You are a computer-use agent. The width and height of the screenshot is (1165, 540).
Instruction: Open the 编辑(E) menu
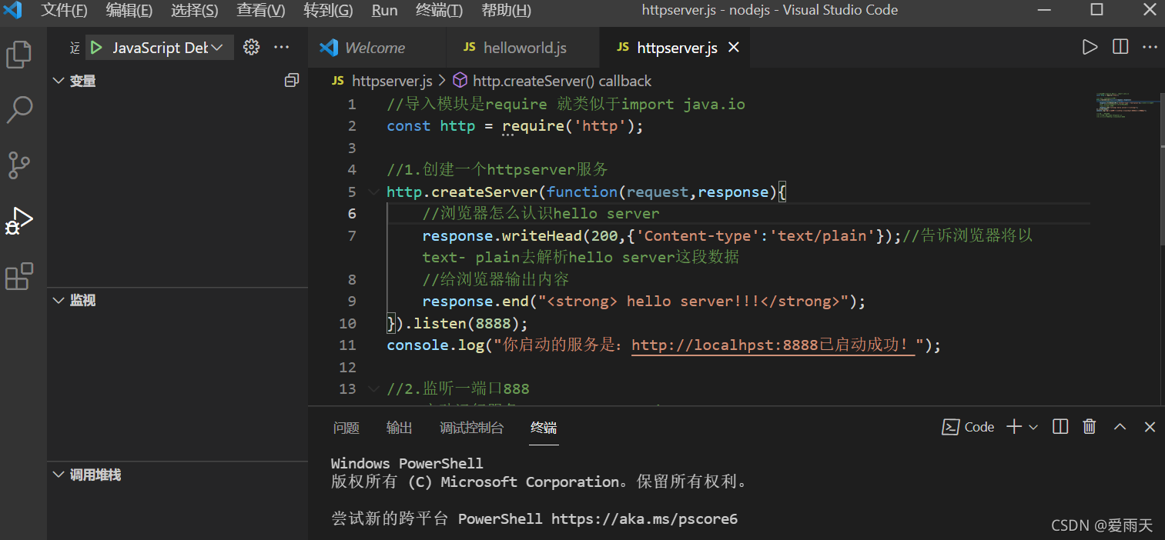(129, 10)
